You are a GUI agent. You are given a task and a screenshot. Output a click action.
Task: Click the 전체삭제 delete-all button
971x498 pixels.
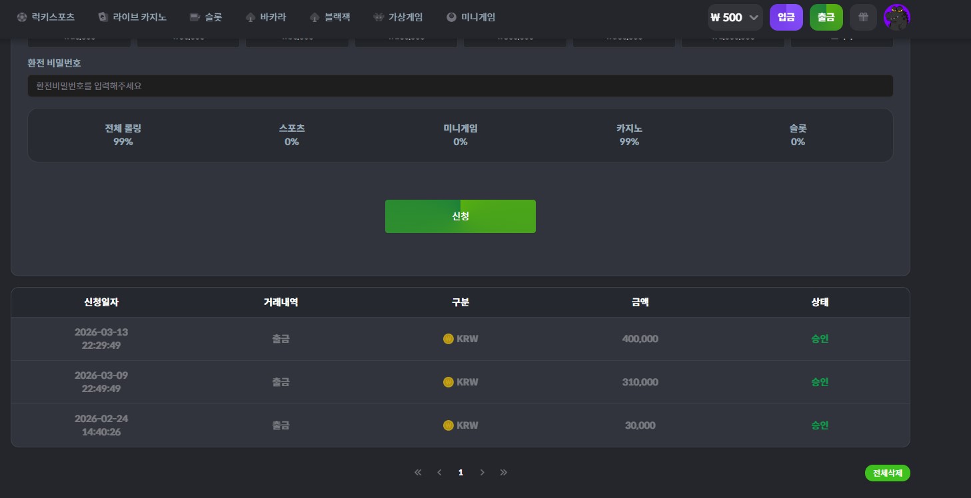(887, 473)
